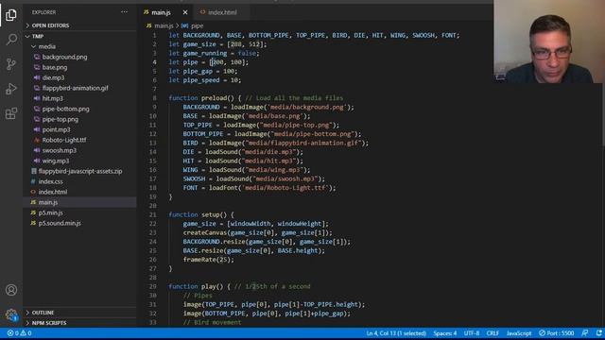Open wing.mp3 file
The height and width of the screenshot is (340, 605).
pyautogui.click(x=56, y=161)
